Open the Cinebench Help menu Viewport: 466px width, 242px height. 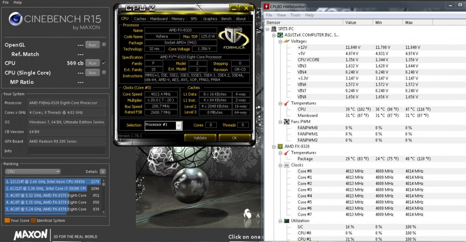[x=17, y=2]
